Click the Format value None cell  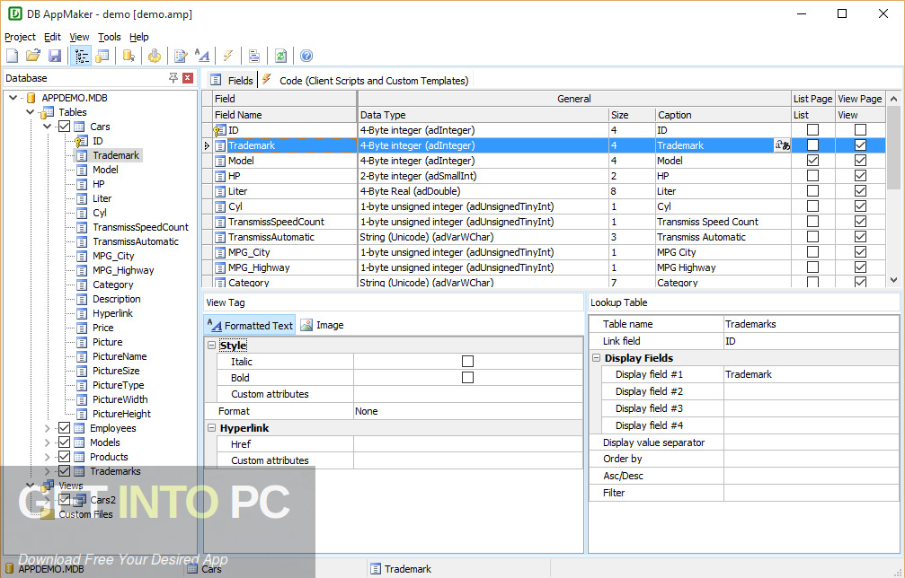click(x=467, y=411)
